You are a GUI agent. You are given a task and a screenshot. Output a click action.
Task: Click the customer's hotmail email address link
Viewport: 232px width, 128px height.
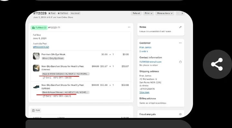(x=150, y=62)
